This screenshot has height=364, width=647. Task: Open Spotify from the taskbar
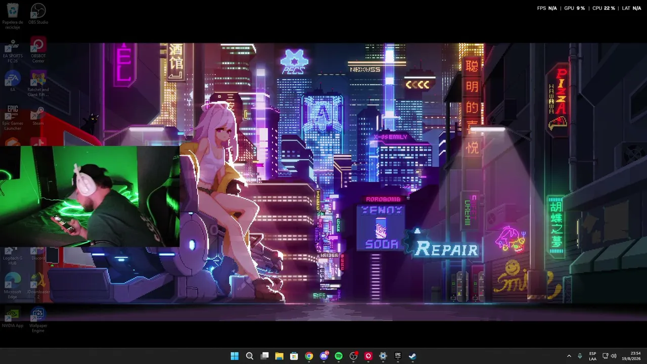coord(339,356)
